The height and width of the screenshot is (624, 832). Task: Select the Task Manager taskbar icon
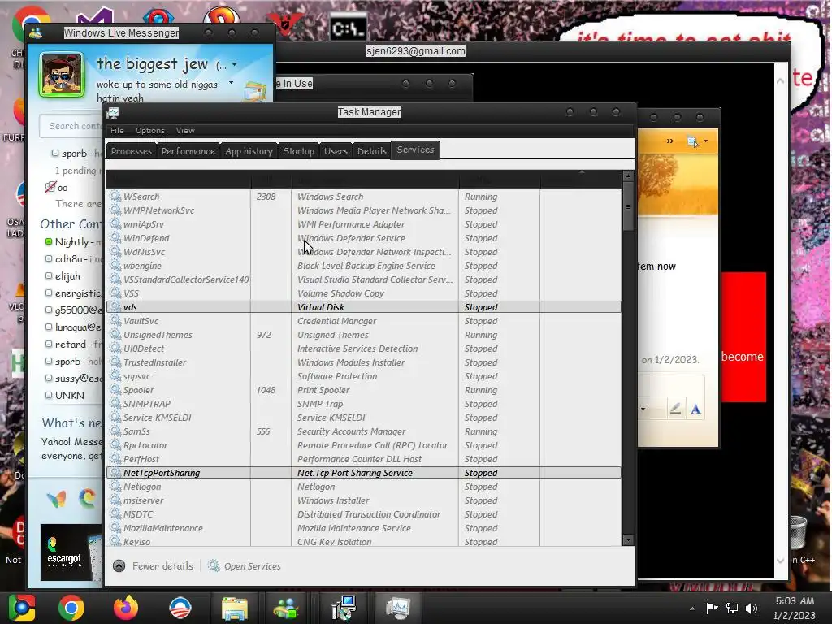[397, 608]
